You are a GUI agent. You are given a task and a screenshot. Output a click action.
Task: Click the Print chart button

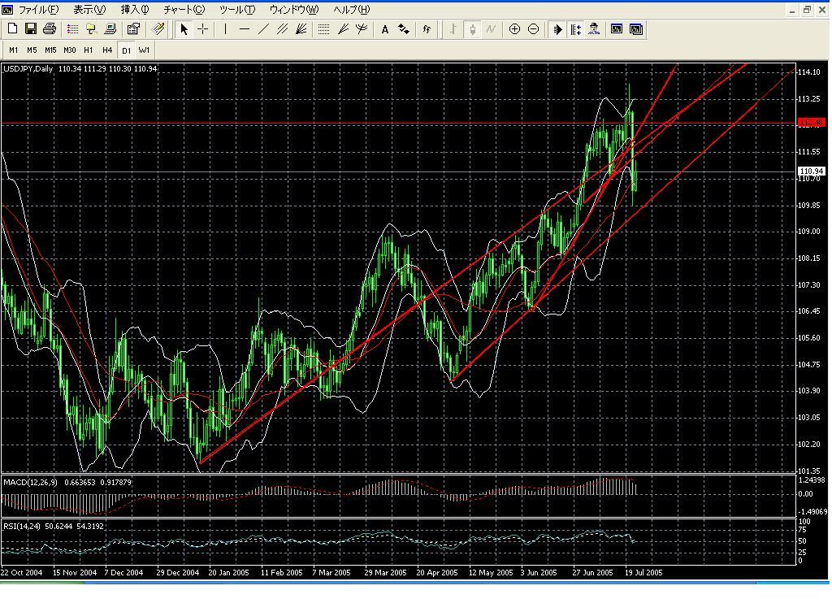coord(49,28)
